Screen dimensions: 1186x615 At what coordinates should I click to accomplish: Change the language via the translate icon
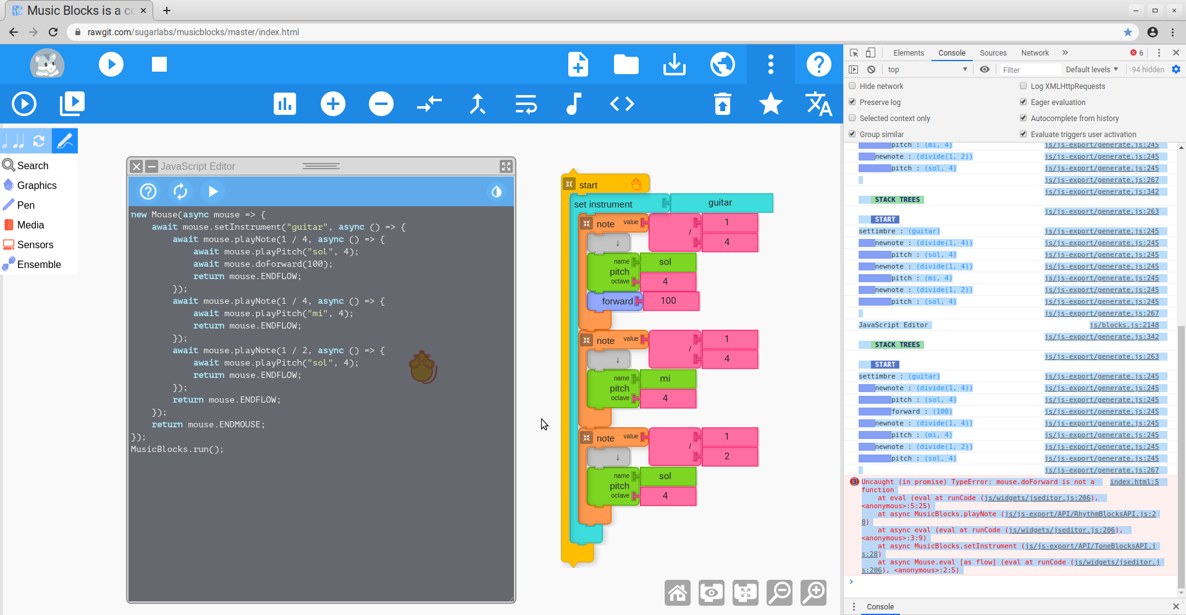818,104
